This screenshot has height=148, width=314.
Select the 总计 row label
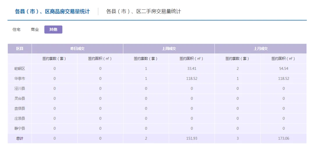(20, 138)
